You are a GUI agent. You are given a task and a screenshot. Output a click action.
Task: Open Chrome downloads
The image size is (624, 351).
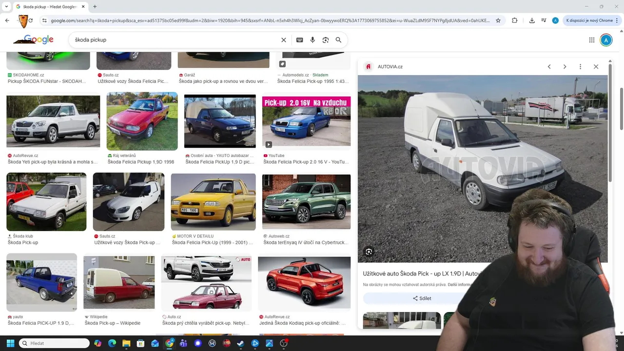pos(532,20)
